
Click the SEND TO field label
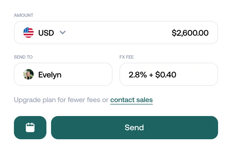(23, 57)
